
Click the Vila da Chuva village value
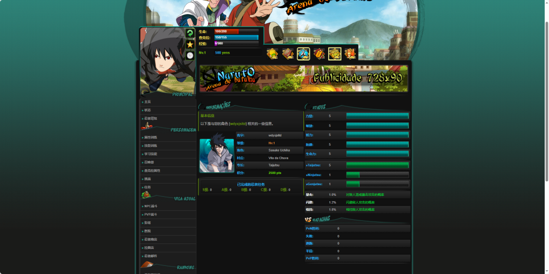coord(278,158)
